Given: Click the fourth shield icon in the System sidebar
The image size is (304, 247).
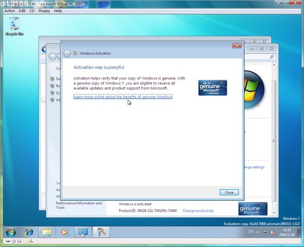Looking at the screenshot, I should [52, 100].
